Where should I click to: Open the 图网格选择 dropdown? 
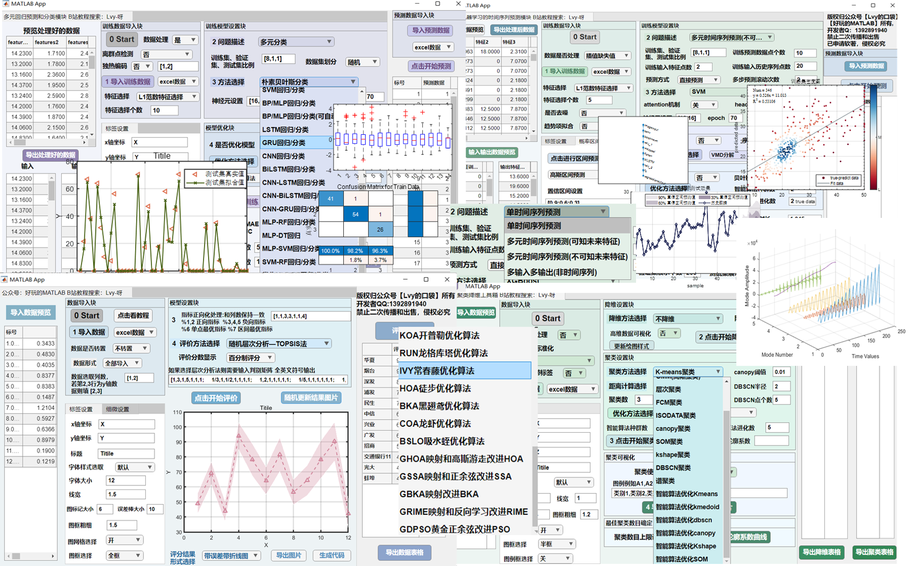[124, 540]
